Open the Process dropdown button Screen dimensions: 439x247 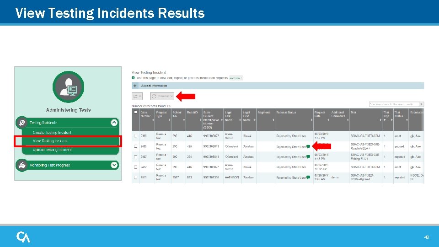[x=162, y=96]
